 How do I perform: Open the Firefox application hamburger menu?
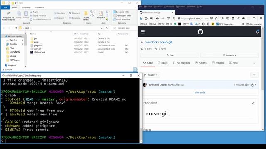tap(261, 18)
